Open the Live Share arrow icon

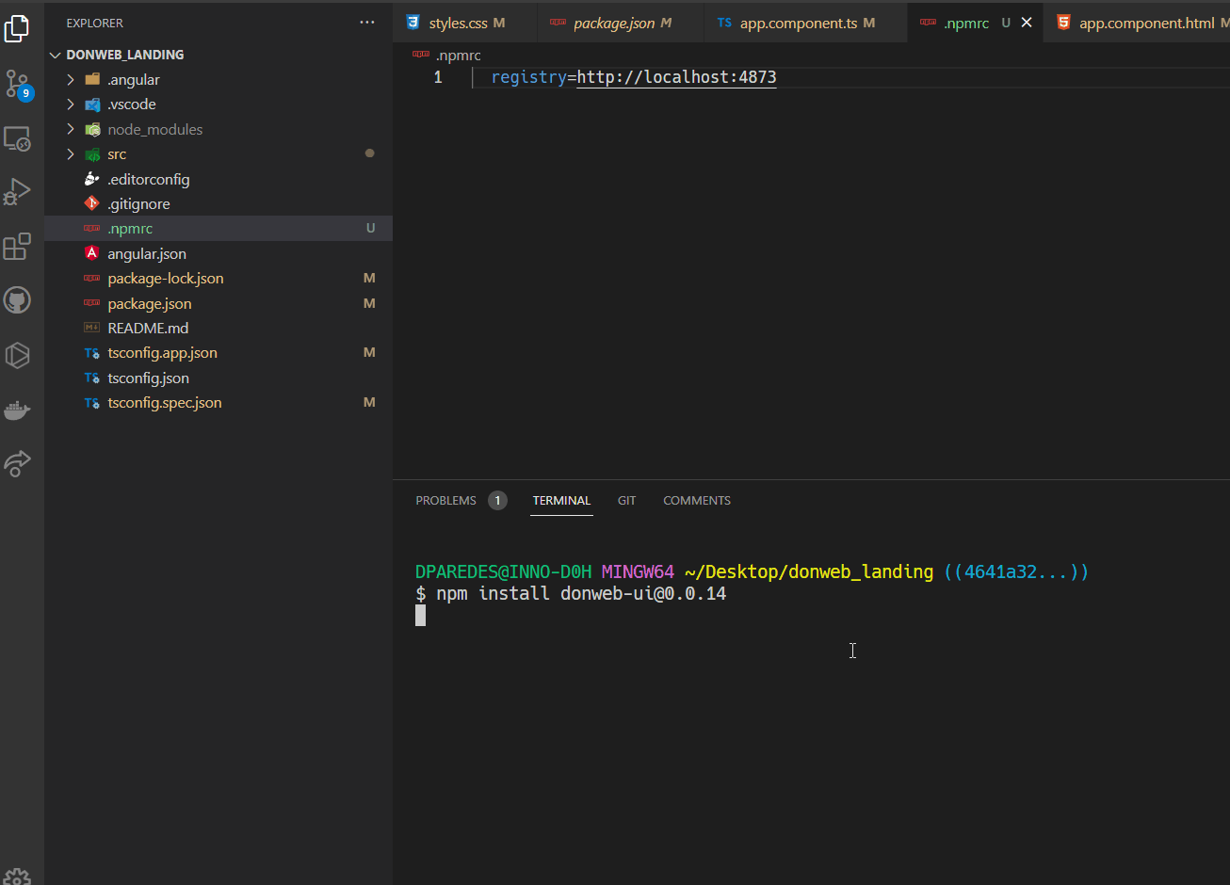click(x=18, y=463)
